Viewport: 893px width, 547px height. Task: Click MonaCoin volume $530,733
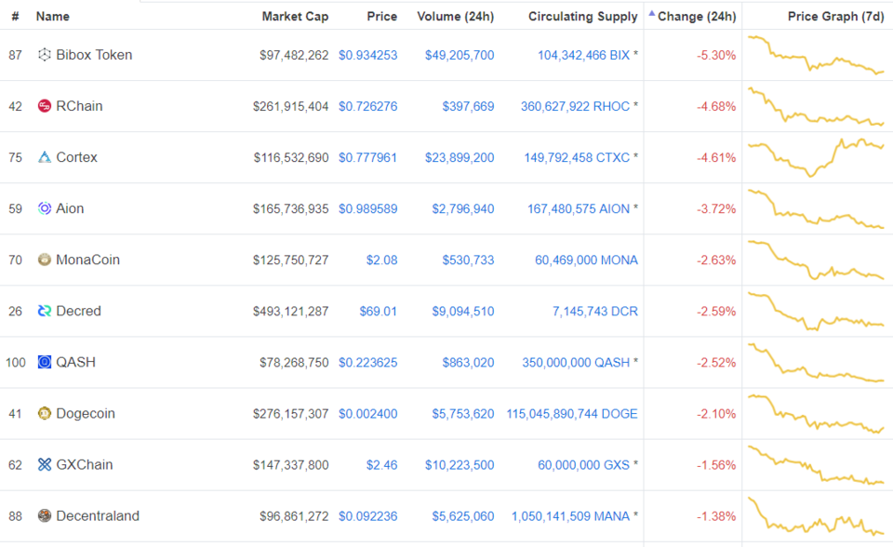coord(468,260)
